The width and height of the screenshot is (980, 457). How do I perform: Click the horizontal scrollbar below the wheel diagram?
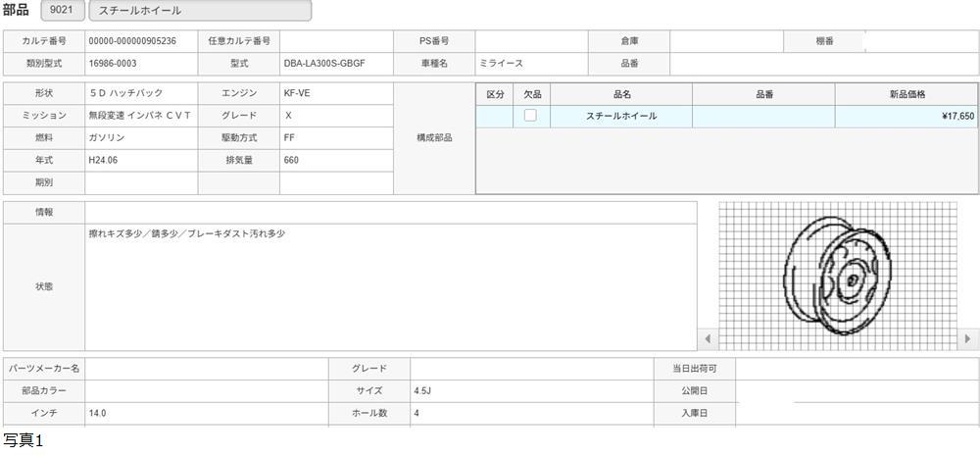click(x=838, y=339)
